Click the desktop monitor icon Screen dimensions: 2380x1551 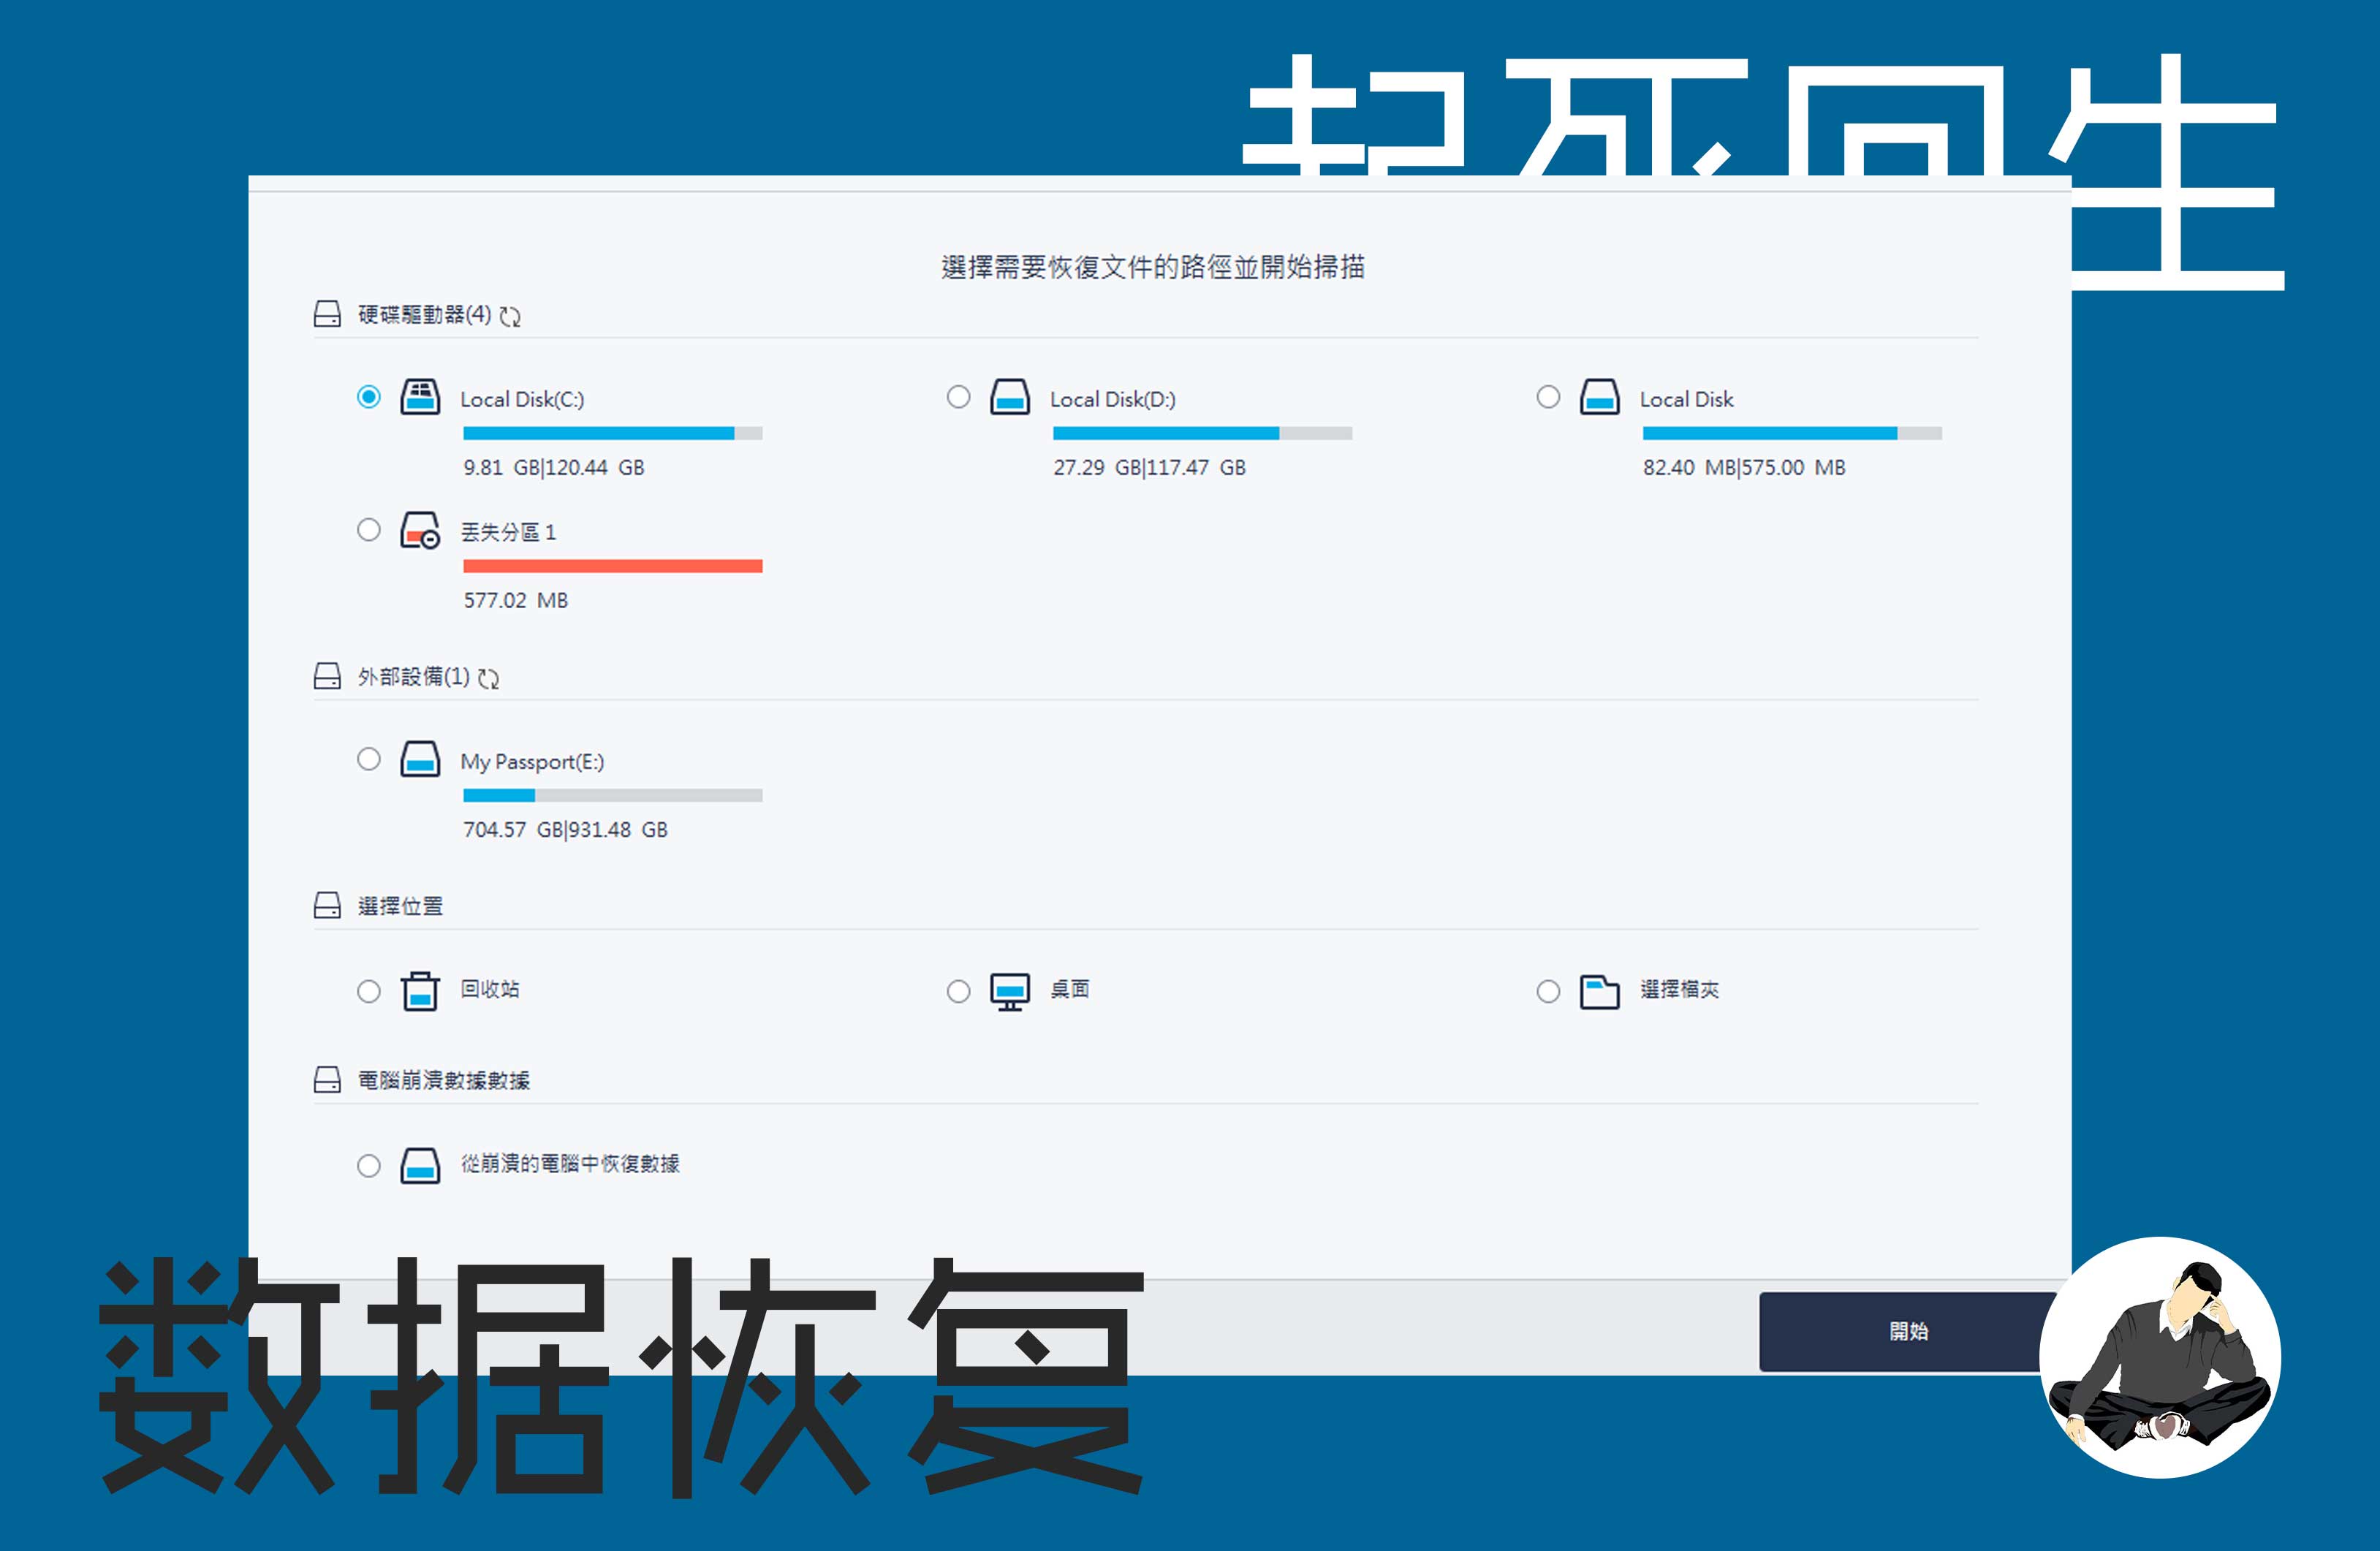[x=1009, y=991]
